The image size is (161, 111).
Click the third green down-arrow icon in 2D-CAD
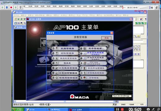[24, 19]
